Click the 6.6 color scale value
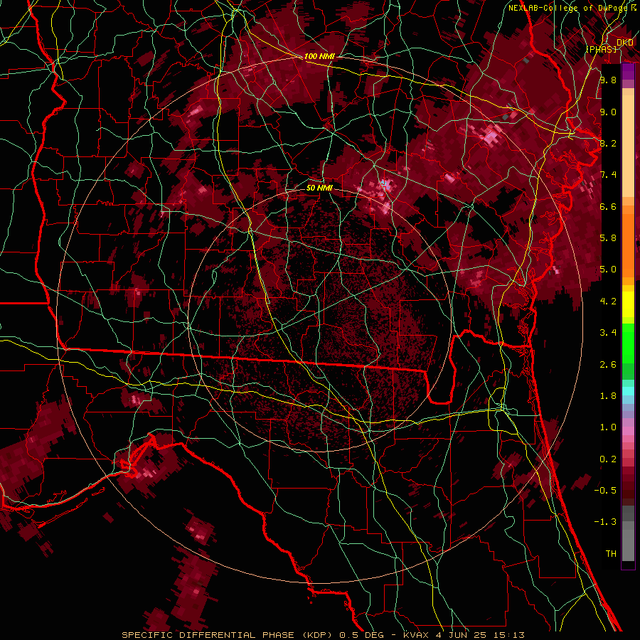Screen dimensions: 640x640 tap(608, 206)
